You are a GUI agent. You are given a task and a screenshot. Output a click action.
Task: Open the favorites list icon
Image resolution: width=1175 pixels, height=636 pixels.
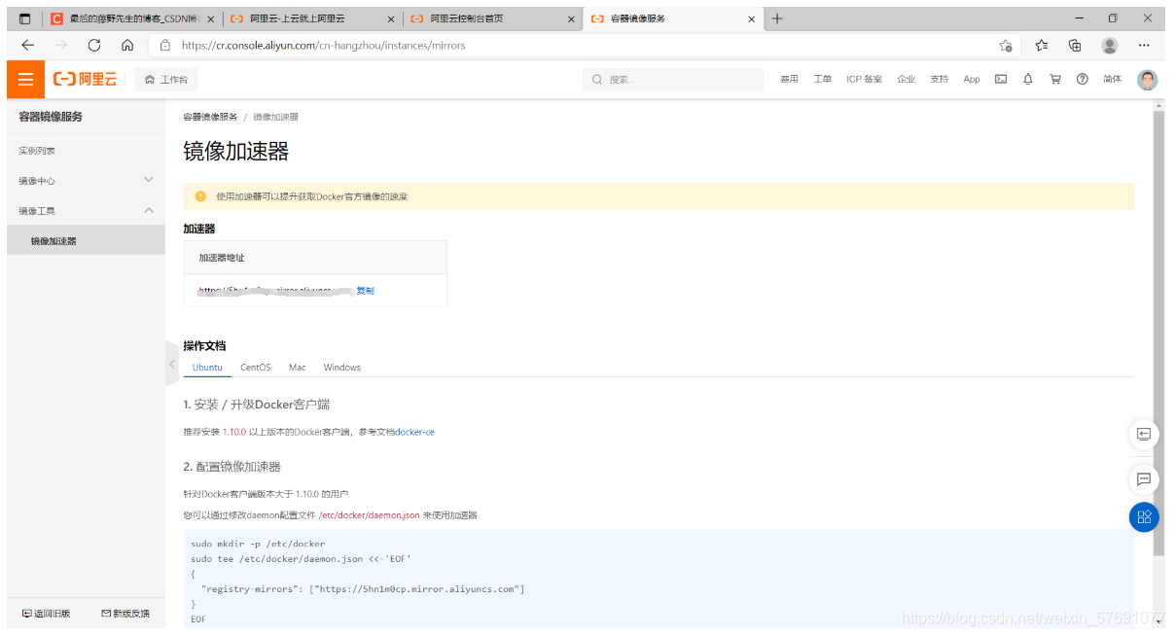[1042, 46]
